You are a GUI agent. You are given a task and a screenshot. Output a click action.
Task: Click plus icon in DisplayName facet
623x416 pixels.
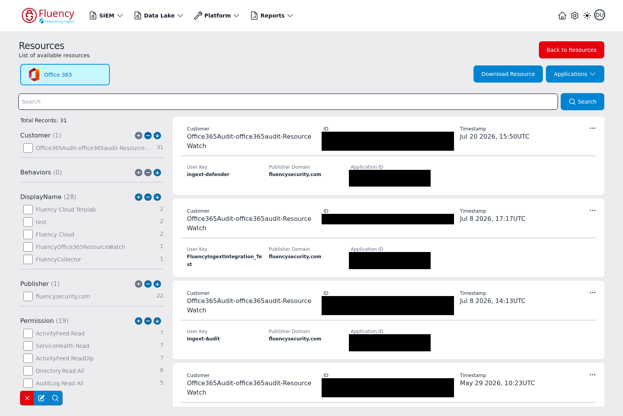pyautogui.click(x=139, y=197)
